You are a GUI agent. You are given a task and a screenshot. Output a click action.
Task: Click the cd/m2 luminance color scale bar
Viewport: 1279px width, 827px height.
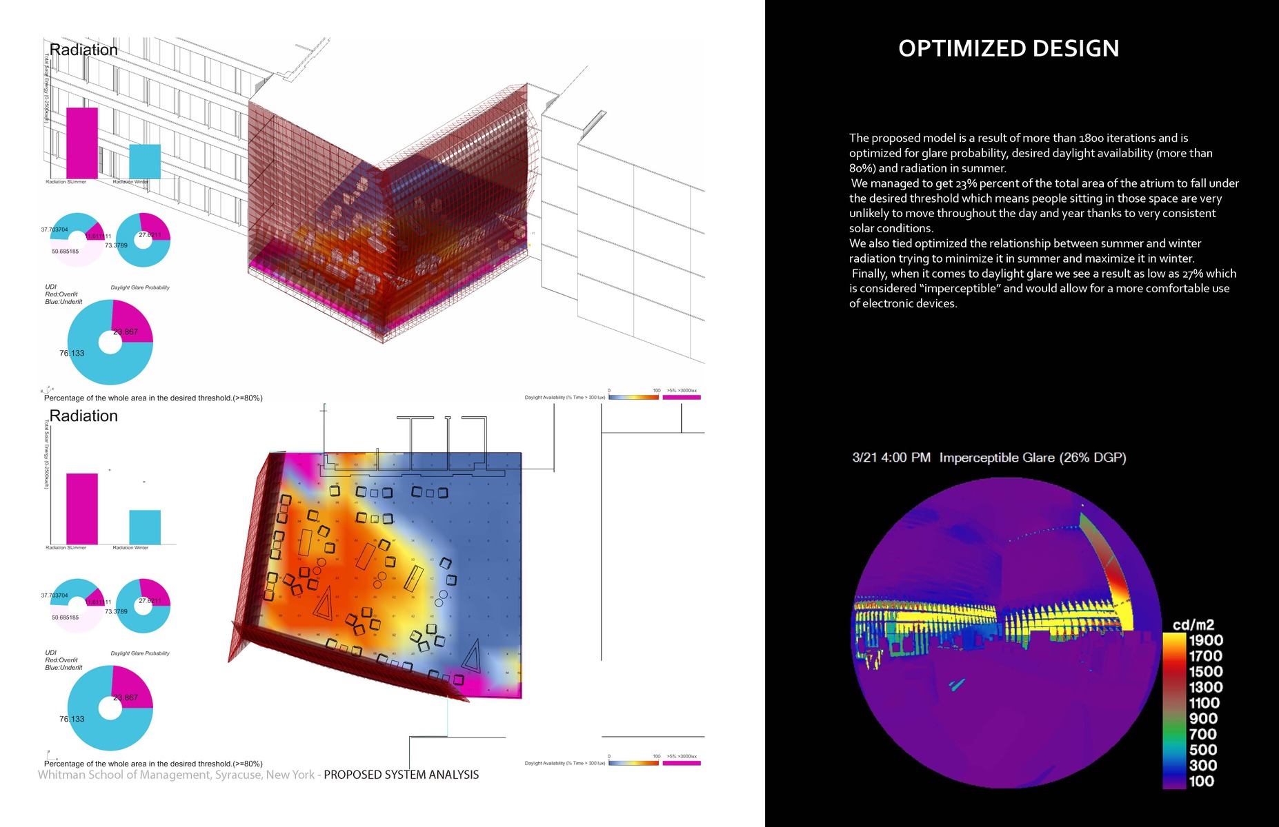pos(1173,710)
